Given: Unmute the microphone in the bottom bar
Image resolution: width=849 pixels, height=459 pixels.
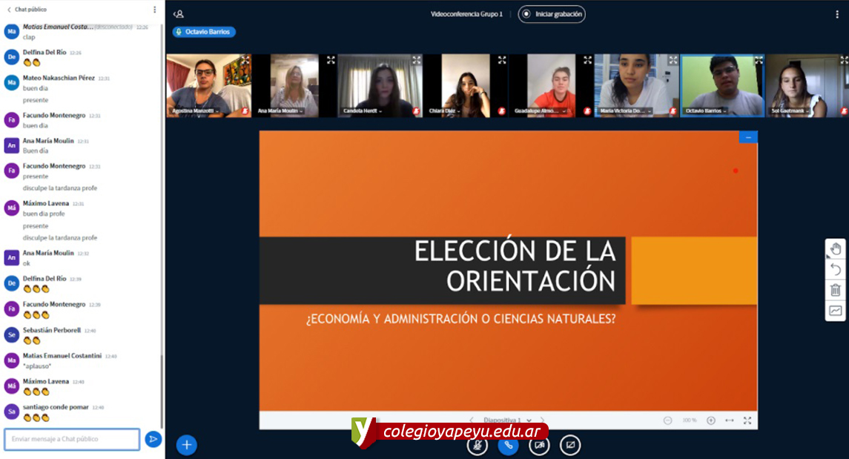Looking at the screenshot, I should (478, 446).
